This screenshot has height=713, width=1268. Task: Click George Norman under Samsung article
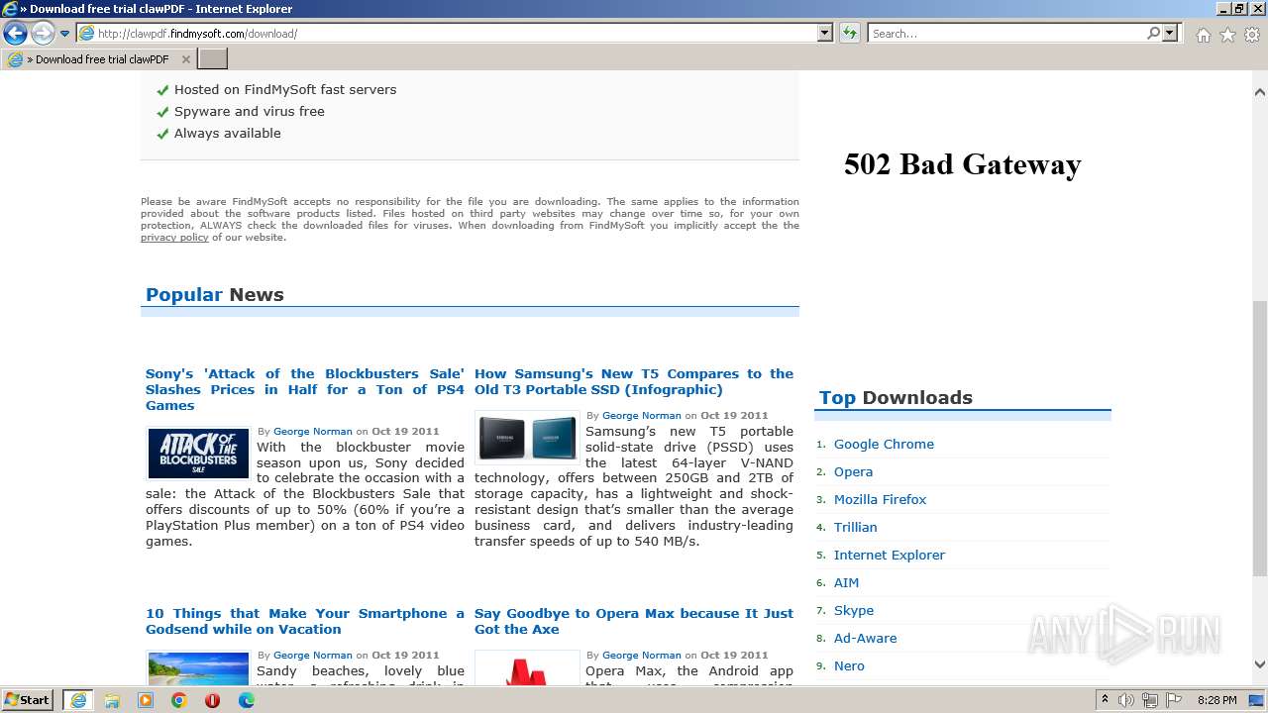(642, 416)
